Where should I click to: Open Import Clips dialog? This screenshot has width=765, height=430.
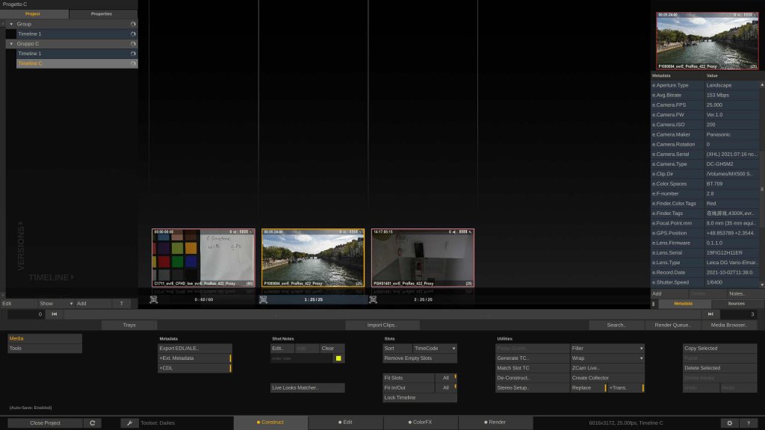(382, 325)
